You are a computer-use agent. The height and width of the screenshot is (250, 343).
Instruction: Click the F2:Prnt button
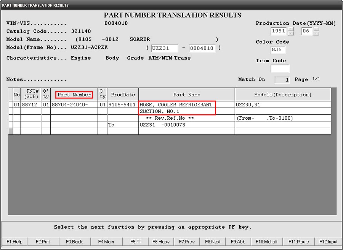click(43, 242)
